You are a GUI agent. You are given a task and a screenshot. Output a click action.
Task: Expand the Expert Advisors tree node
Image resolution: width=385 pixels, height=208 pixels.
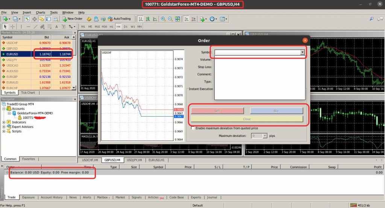click(x=4, y=127)
